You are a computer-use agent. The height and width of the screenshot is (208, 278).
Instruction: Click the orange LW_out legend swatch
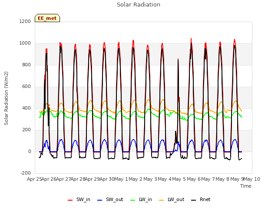[162, 200]
